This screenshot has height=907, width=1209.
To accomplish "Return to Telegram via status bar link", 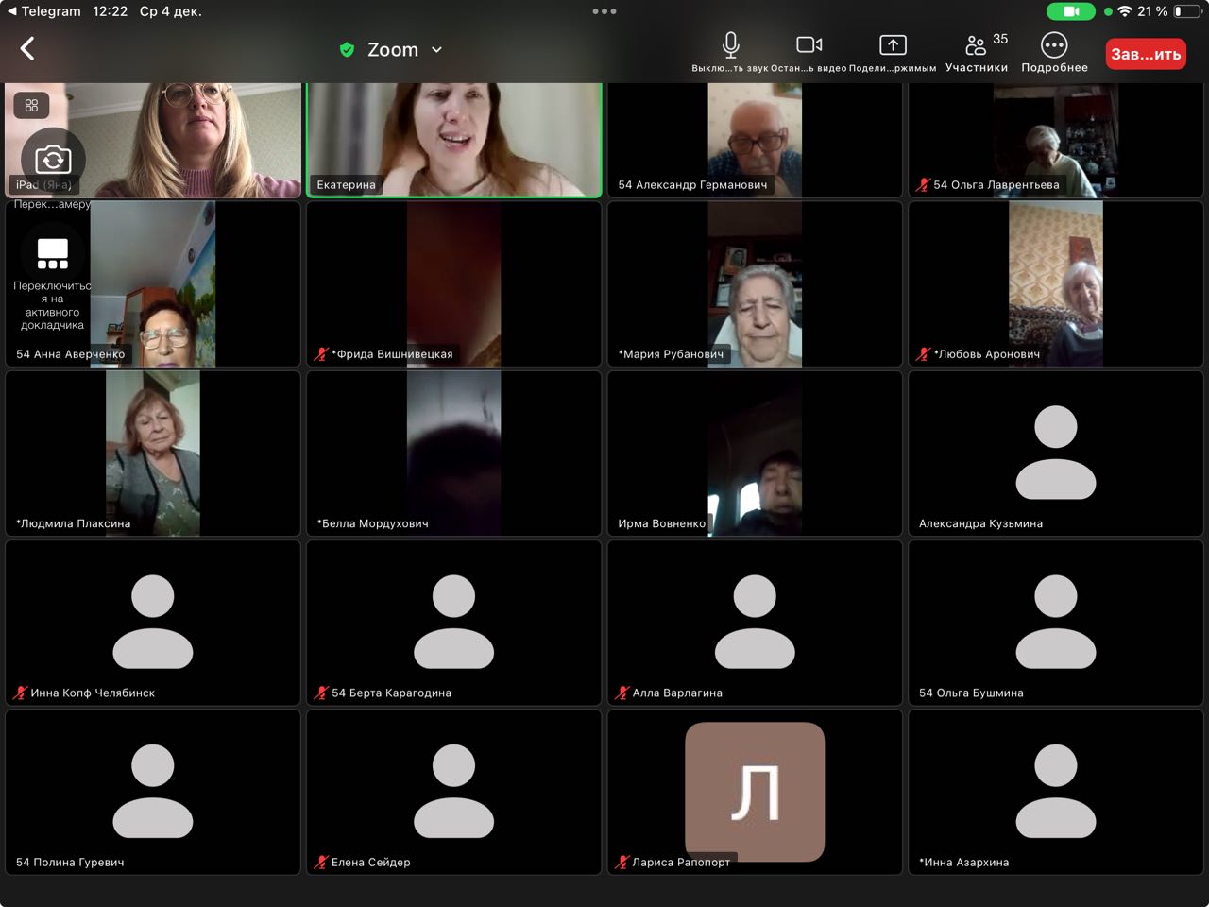I will [43, 11].
